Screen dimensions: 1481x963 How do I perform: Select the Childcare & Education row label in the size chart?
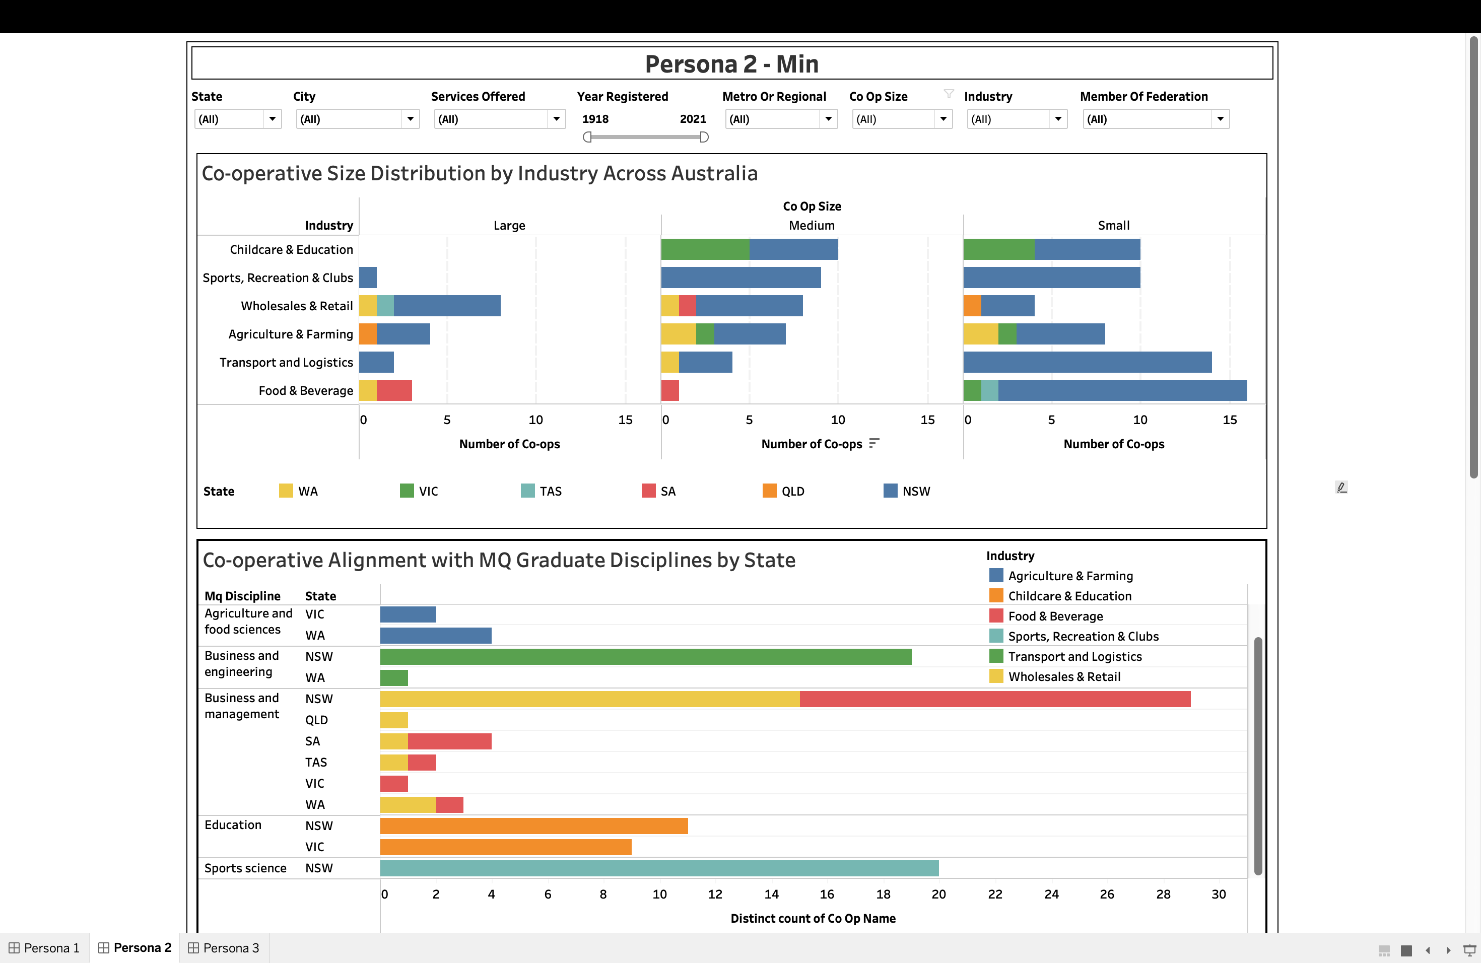point(291,249)
